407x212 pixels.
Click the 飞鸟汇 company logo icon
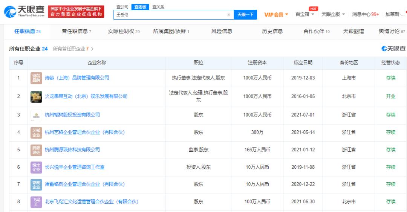[x=36, y=202]
